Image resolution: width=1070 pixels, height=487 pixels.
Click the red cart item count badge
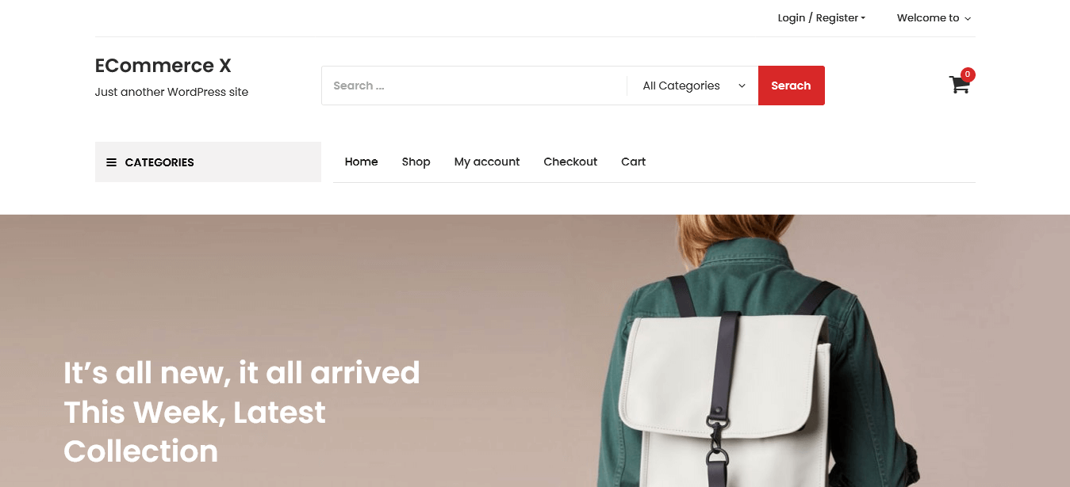(x=968, y=74)
